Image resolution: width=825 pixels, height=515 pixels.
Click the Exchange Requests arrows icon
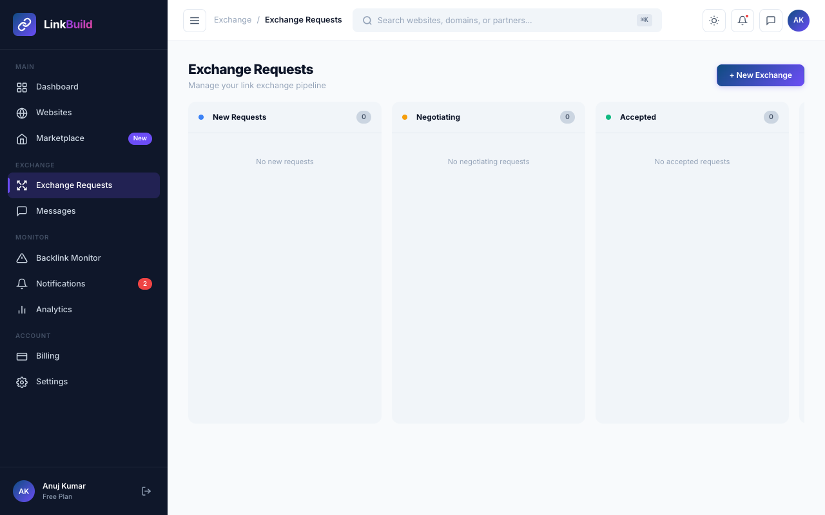click(x=22, y=185)
